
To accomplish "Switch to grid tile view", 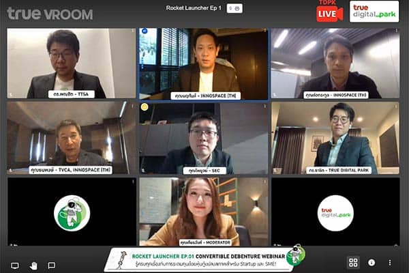I will point(353,262).
